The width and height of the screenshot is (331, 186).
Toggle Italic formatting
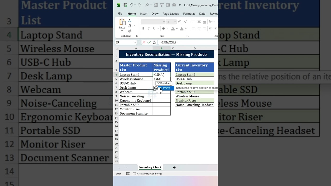point(149,28)
